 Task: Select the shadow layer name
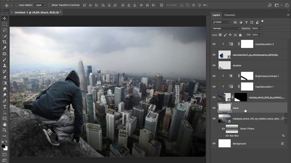click(x=237, y=66)
